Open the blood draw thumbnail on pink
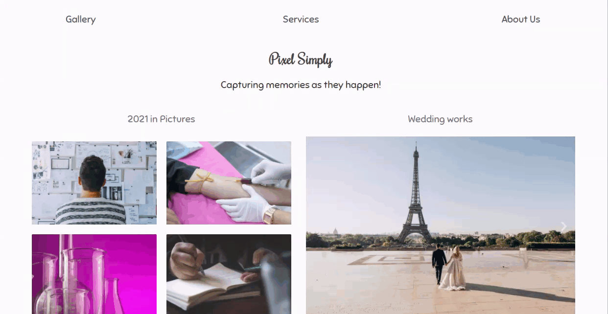The width and height of the screenshot is (608, 314). 229,183
